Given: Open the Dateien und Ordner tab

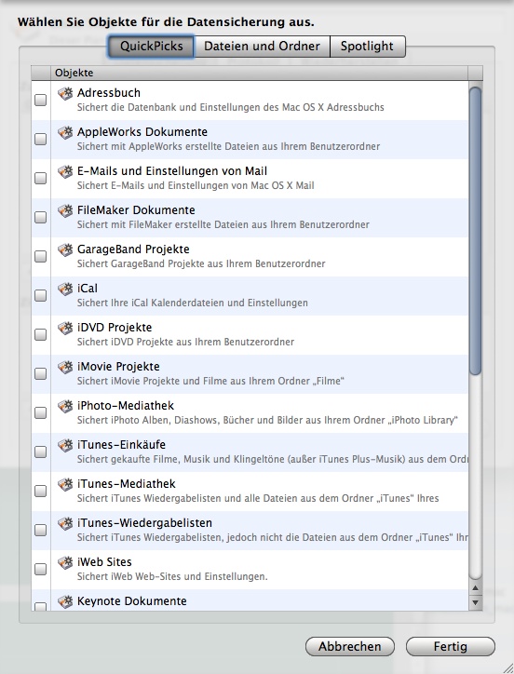Looking at the screenshot, I should tap(262, 47).
